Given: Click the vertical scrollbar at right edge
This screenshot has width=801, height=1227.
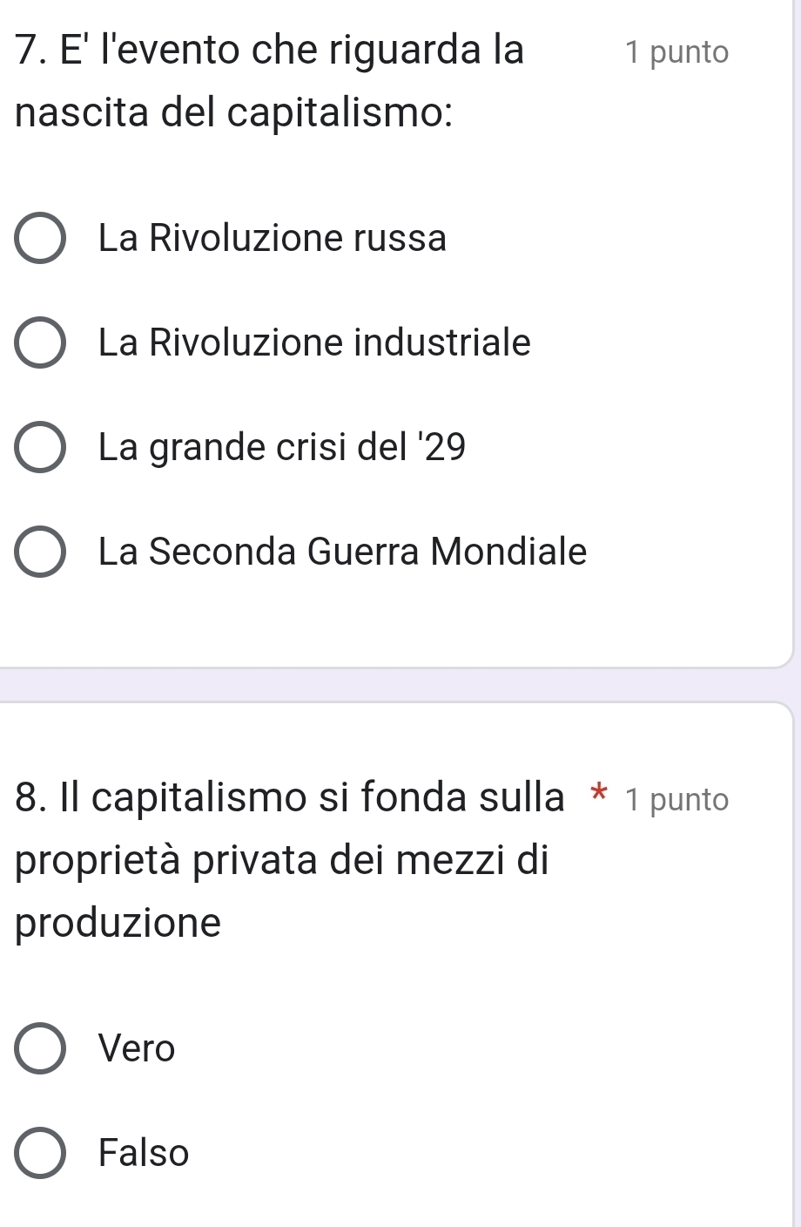Looking at the screenshot, I should pos(796,349).
